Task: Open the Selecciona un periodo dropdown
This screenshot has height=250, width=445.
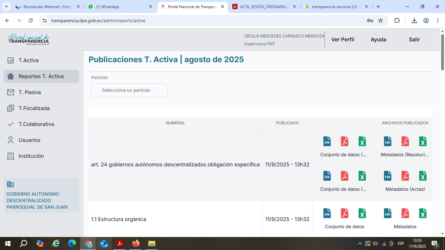Action: click(129, 90)
